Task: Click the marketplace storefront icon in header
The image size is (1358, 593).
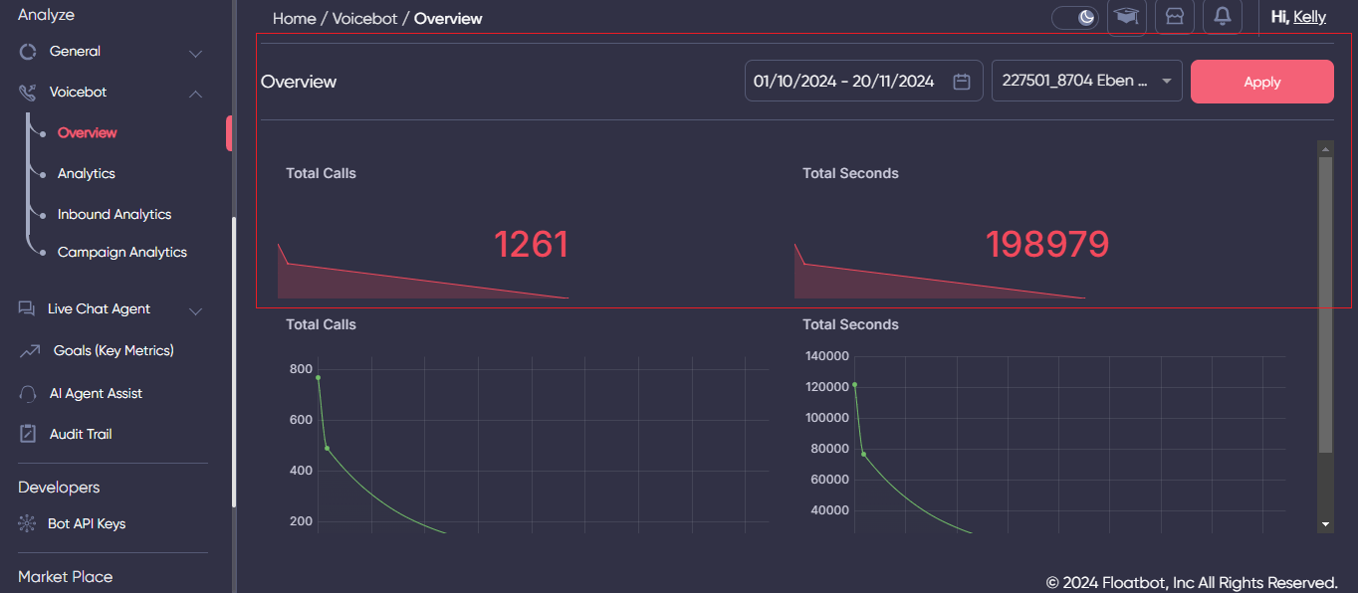Action: (1174, 16)
